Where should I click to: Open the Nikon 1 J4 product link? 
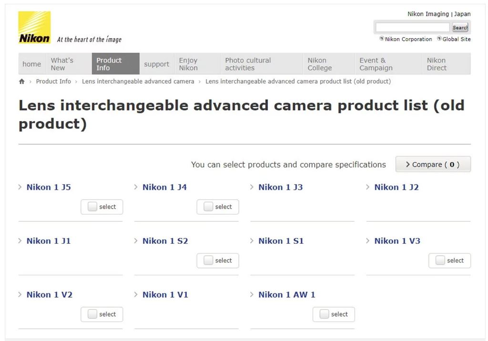coord(164,187)
